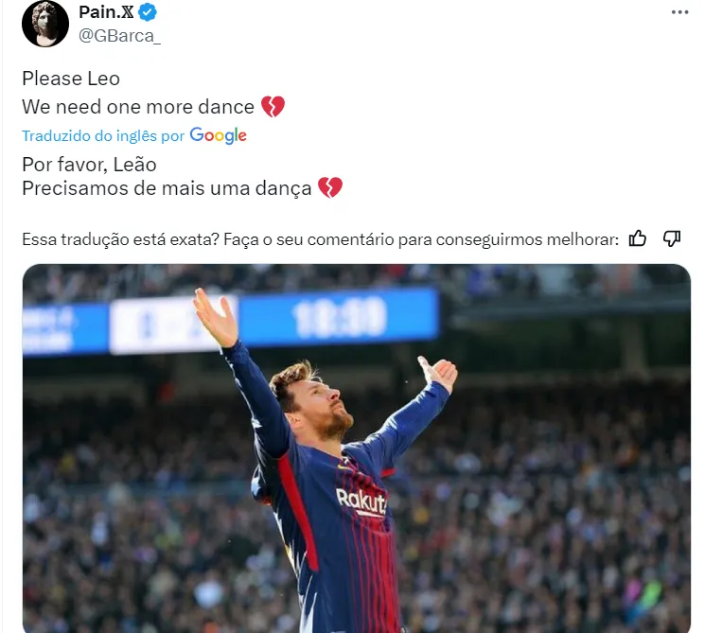
Task: Click "Precisamos de mais uma dança" text
Action: pyautogui.click(x=167, y=188)
